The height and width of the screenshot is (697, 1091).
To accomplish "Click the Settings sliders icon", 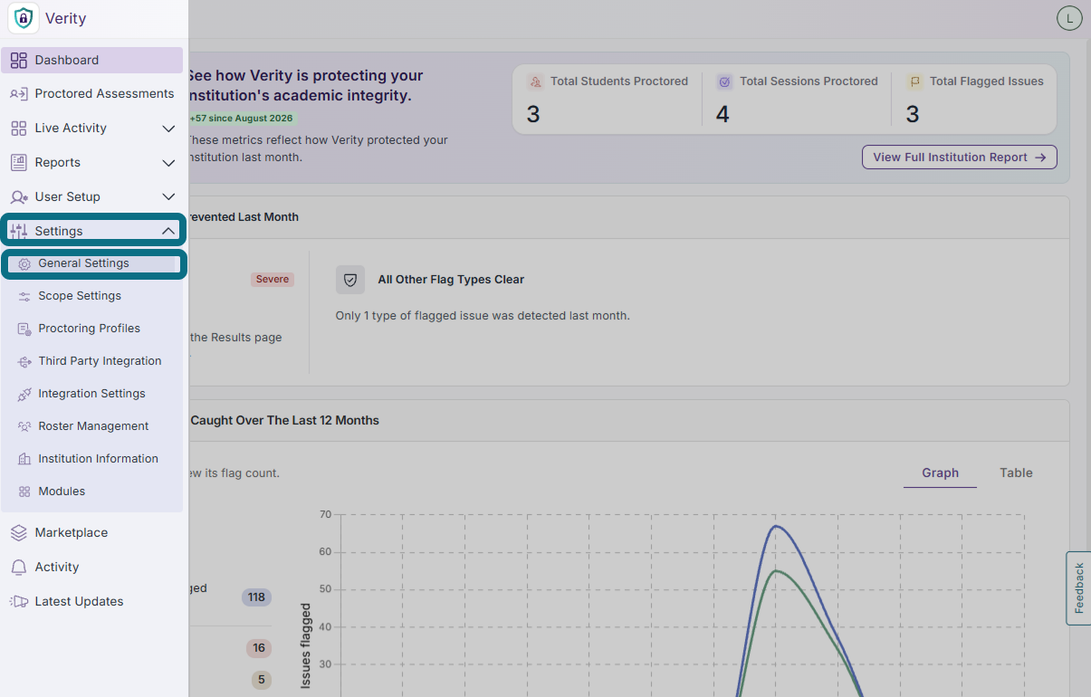I will tap(18, 232).
